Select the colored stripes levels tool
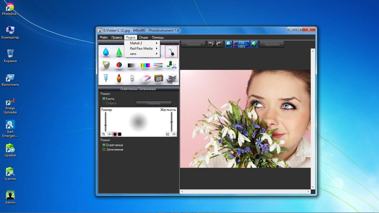This screenshot has height=213, width=379. (158, 65)
